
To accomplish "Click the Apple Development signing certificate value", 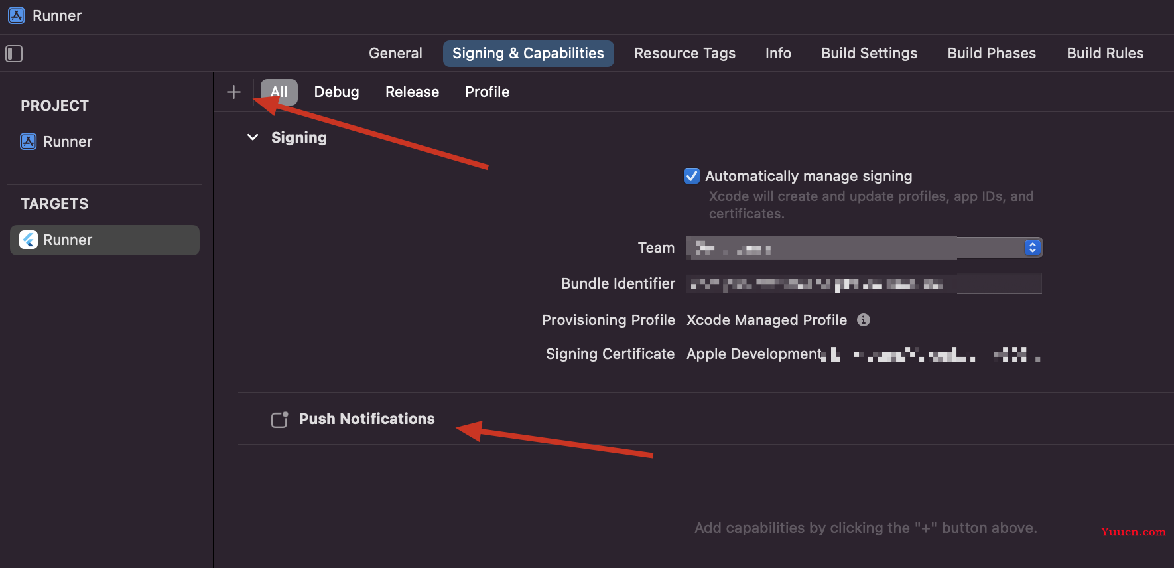I will click(863, 354).
